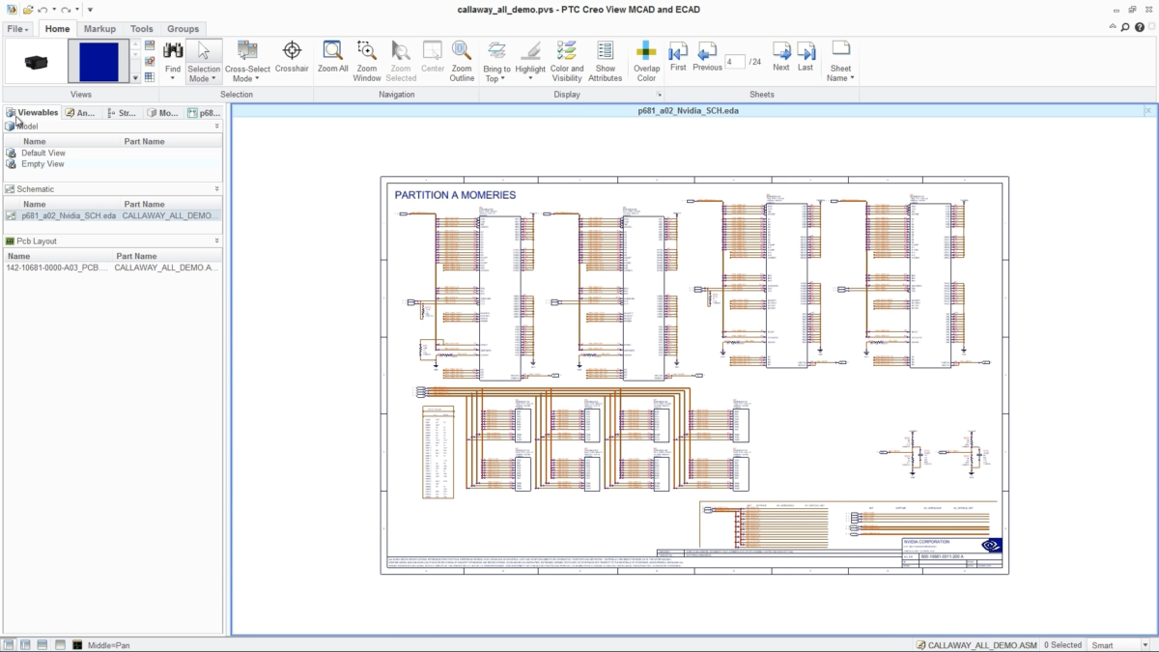The image size is (1159, 652).
Task: Click the Zoom Outline icon
Action: pyautogui.click(x=462, y=60)
